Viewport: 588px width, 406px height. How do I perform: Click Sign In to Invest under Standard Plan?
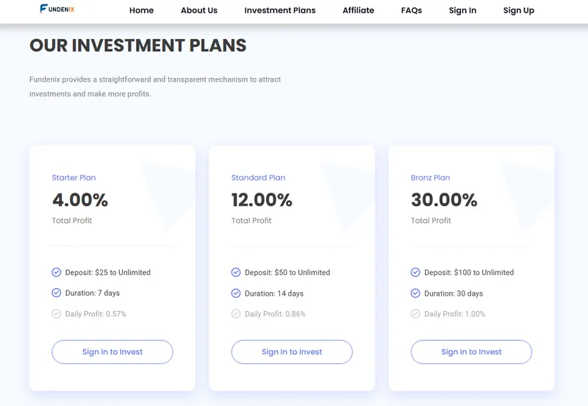pyautogui.click(x=292, y=352)
